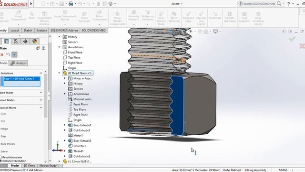Click the New Motion Study tool
This screenshot has height=172, width=305.
click(161, 18)
